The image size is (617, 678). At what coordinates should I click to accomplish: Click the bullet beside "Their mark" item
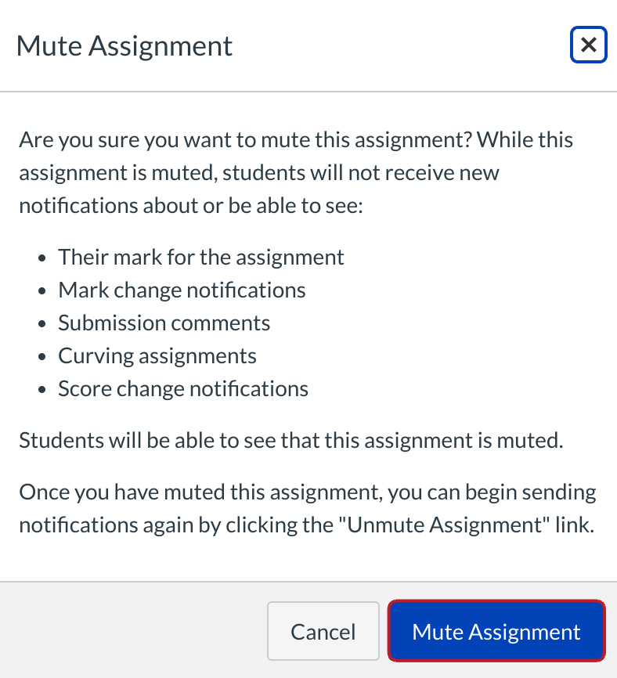tap(43, 258)
